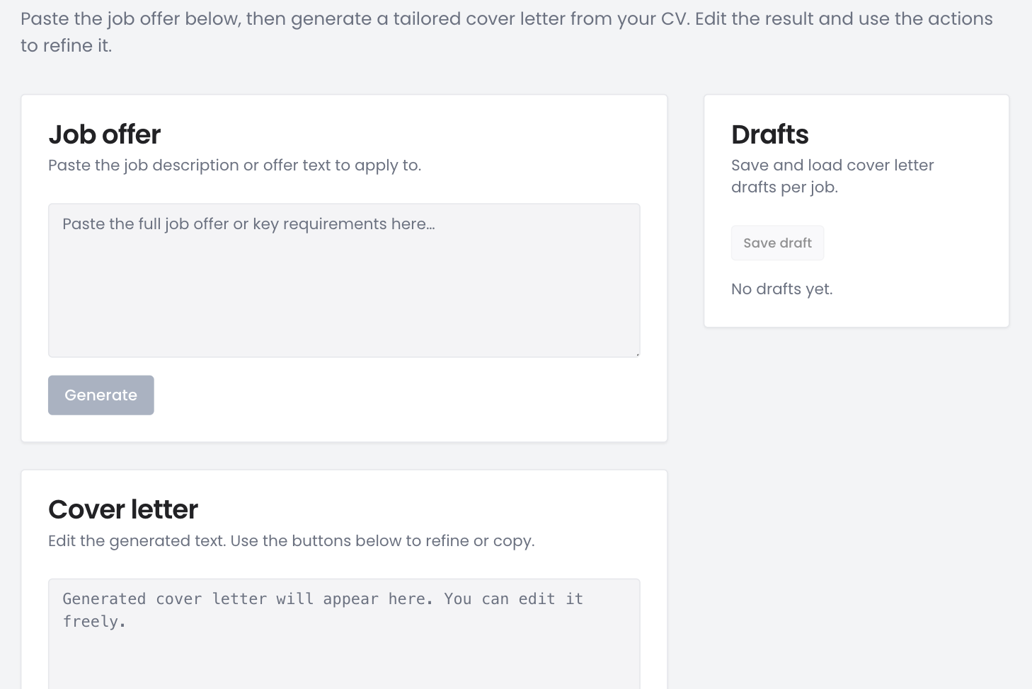The height and width of the screenshot is (689, 1032).
Task: Click the 'No drafts yet' message
Action: click(781, 289)
